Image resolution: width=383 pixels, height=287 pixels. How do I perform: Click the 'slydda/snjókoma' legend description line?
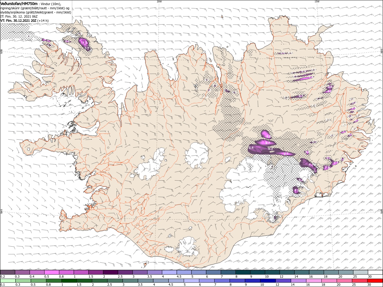coord(36,12)
